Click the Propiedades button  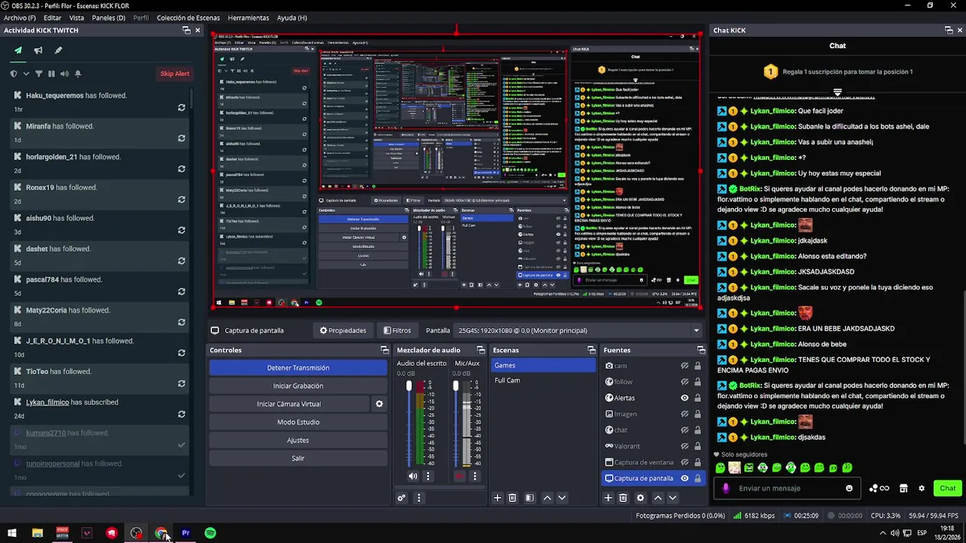[343, 330]
